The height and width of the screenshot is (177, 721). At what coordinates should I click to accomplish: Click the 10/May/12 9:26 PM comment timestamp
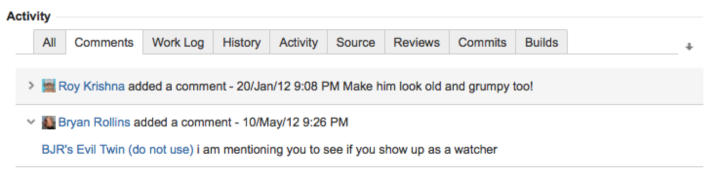(295, 123)
